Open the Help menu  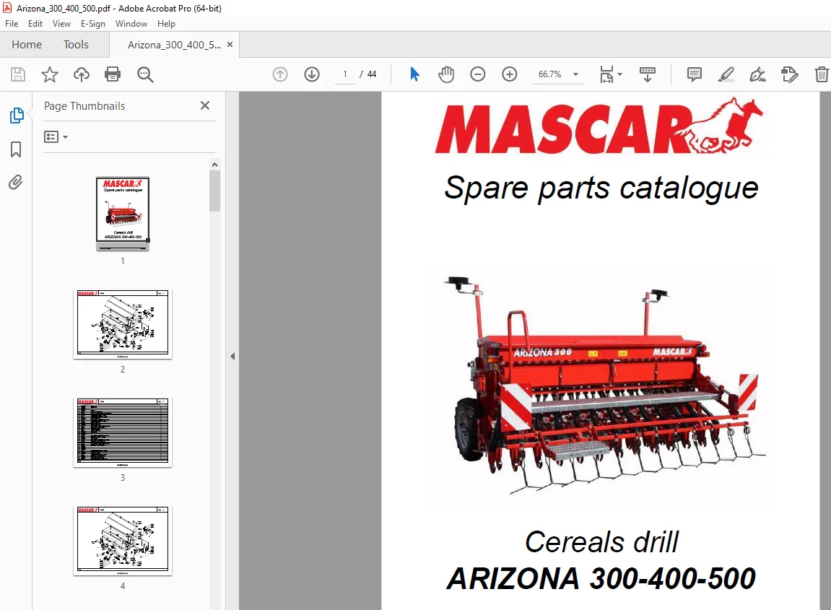(166, 24)
